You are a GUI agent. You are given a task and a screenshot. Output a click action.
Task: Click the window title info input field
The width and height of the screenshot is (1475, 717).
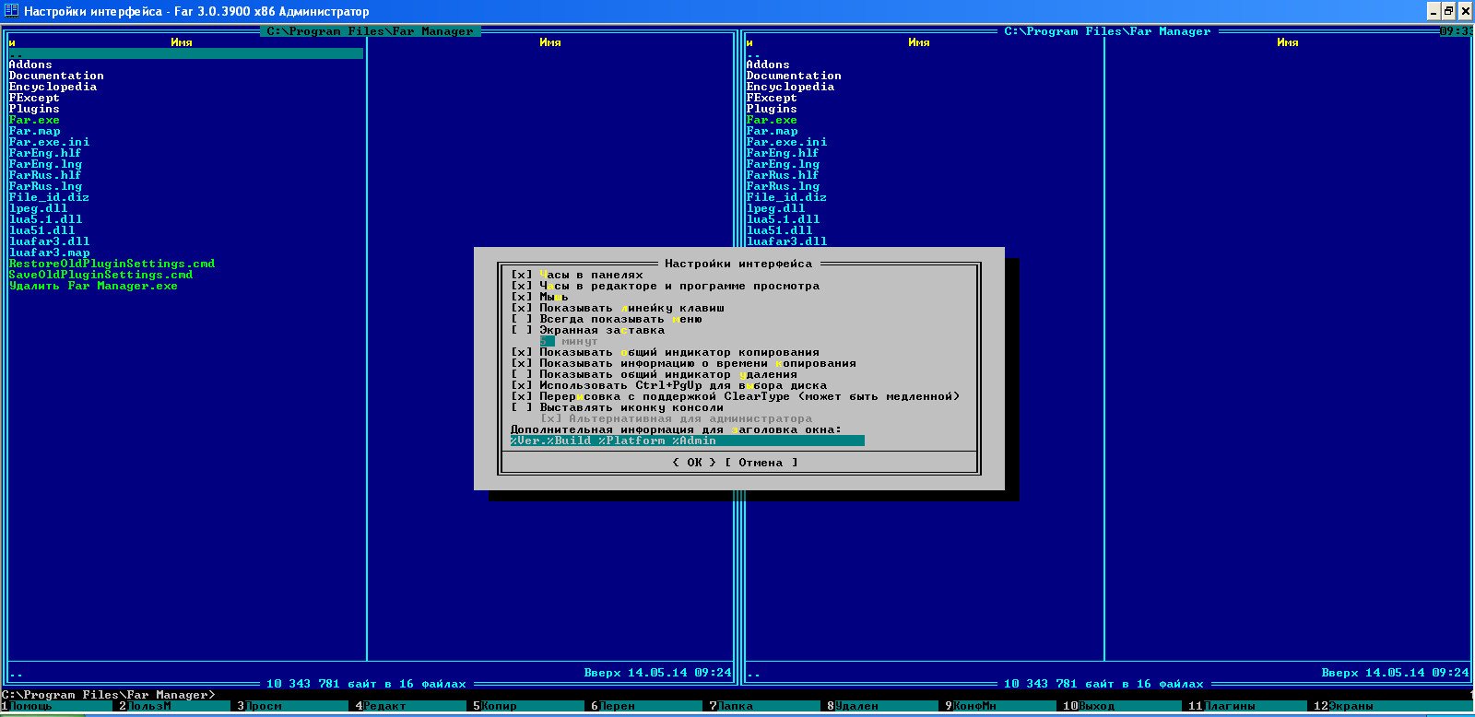[x=687, y=441]
